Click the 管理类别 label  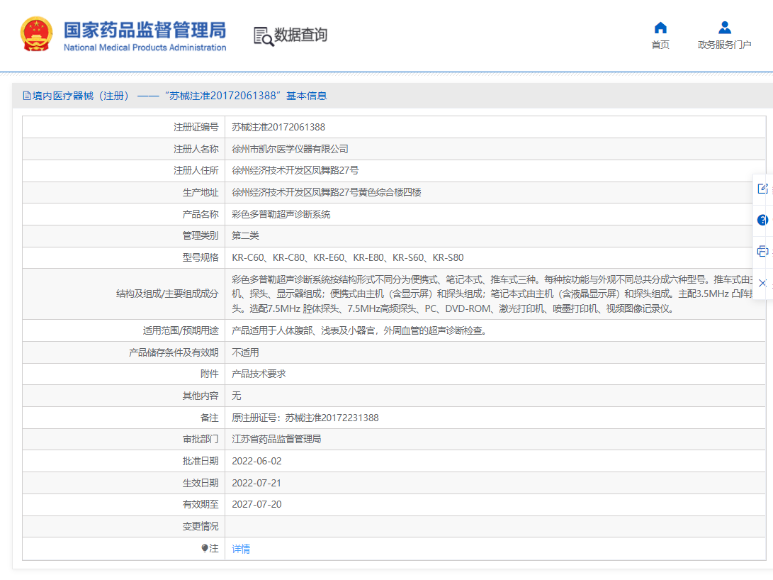200,235
